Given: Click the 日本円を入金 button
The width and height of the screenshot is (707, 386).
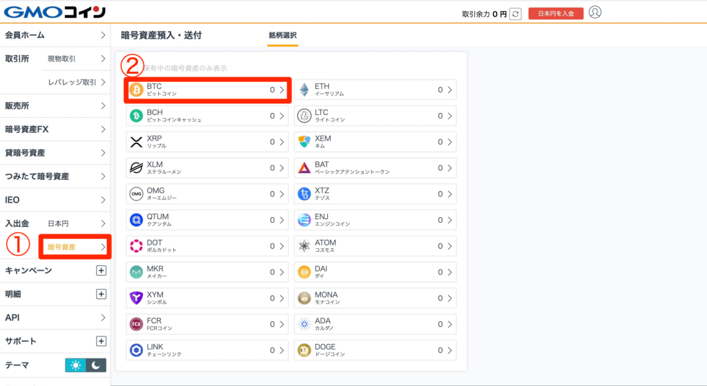Looking at the screenshot, I should (556, 14).
